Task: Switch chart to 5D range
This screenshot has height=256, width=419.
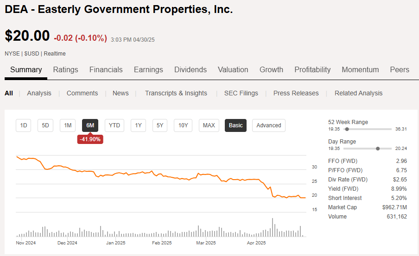Action: tap(45, 125)
